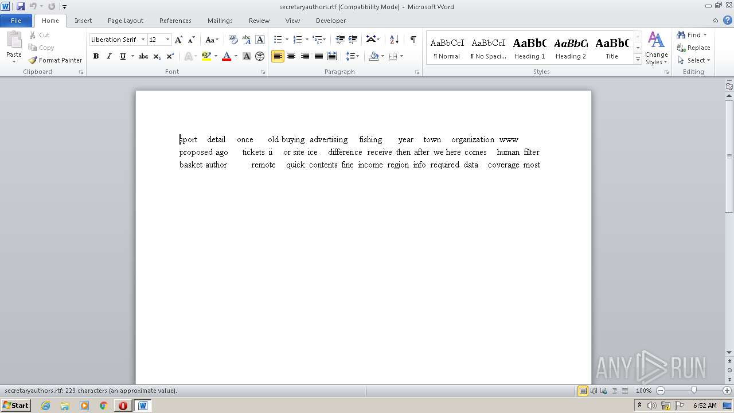Open the Change Case dropdown
Screen dimensions: 734x413
point(212,40)
